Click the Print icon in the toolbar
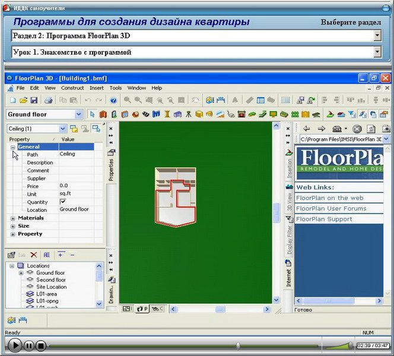 [49, 100]
